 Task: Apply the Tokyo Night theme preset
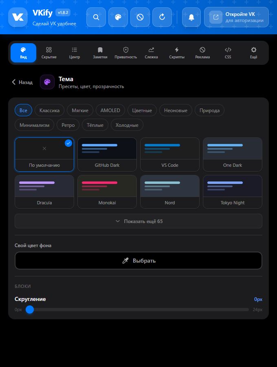[x=233, y=192]
